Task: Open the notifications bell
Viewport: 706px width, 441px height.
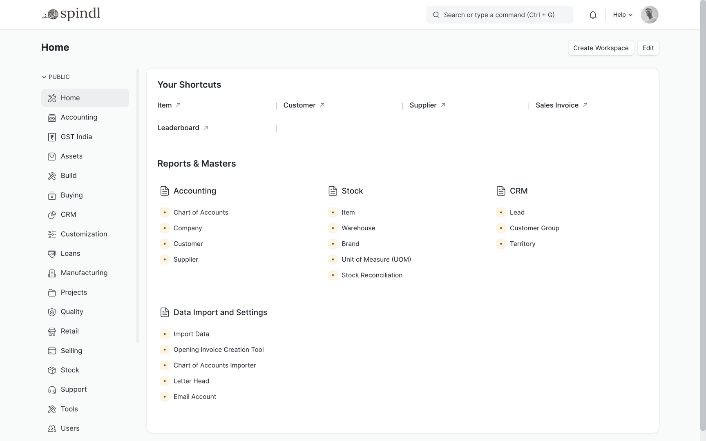Action: tap(593, 15)
